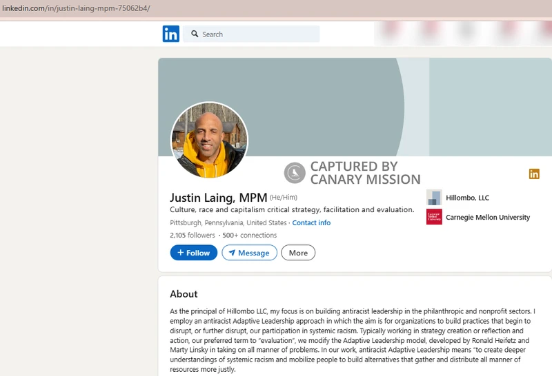Focus the LinkedIn Search field
Image resolution: width=552 pixels, height=376 pixels.
[x=251, y=34]
